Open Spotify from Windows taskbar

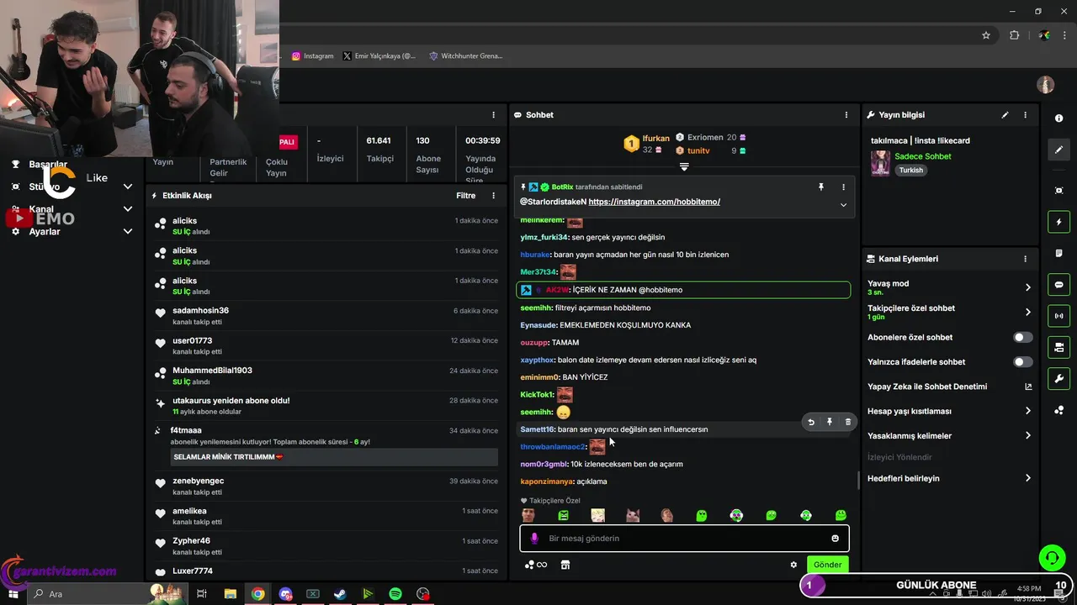click(395, 594)
